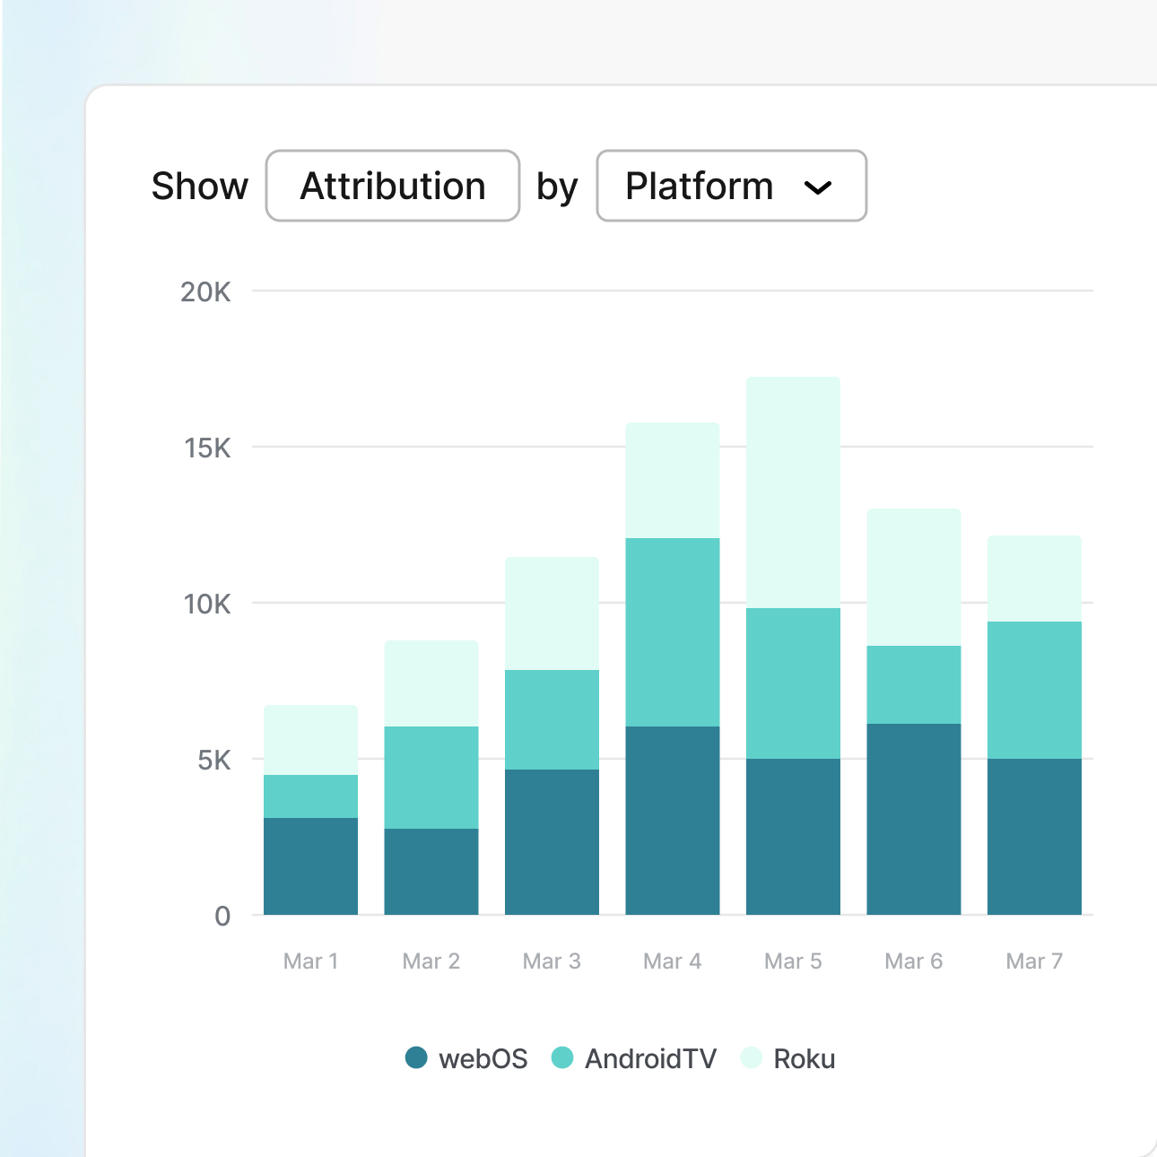1157x1157 pixels.
Task: Select the Mar 3 Roku bar segment
Action: pos(552,613)
